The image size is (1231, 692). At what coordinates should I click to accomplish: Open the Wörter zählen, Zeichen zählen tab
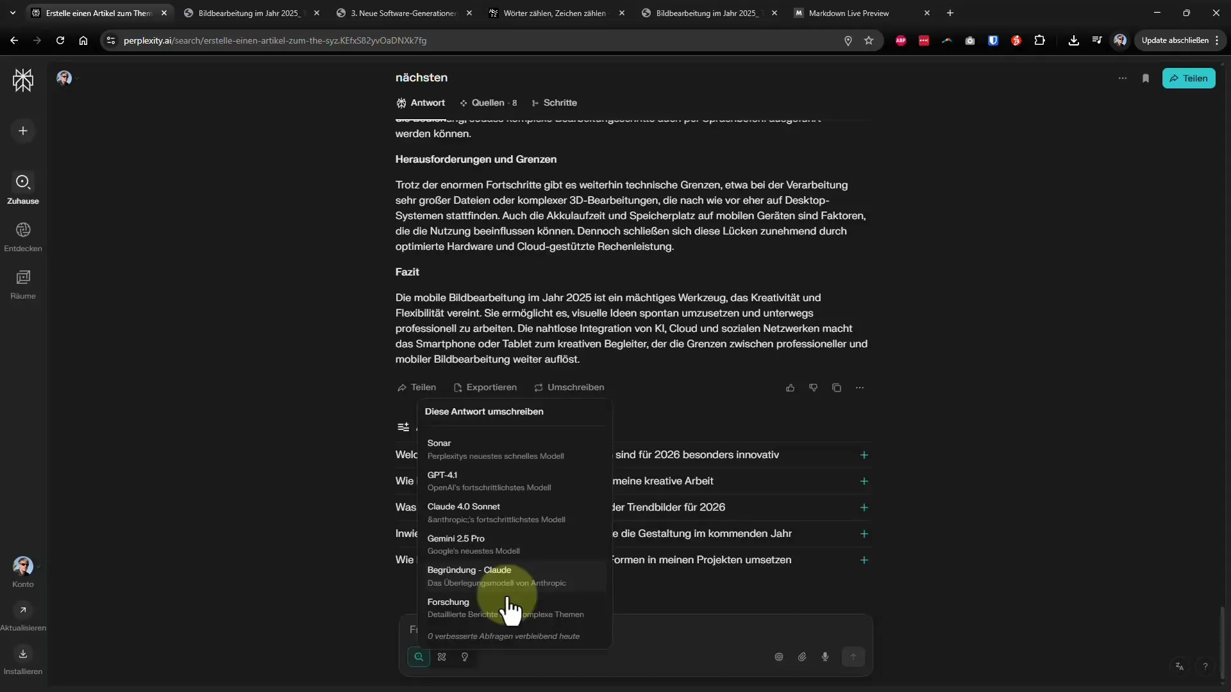pos(557,13)
